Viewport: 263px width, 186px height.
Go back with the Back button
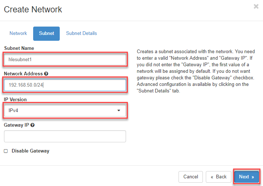[x=219, y=177]
